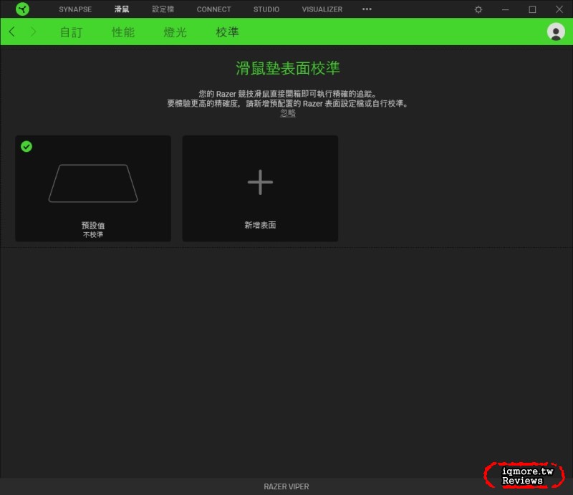Click the RAZER VIPER device name bar
The image size is (573, 495).
click(x=286, y=486)
